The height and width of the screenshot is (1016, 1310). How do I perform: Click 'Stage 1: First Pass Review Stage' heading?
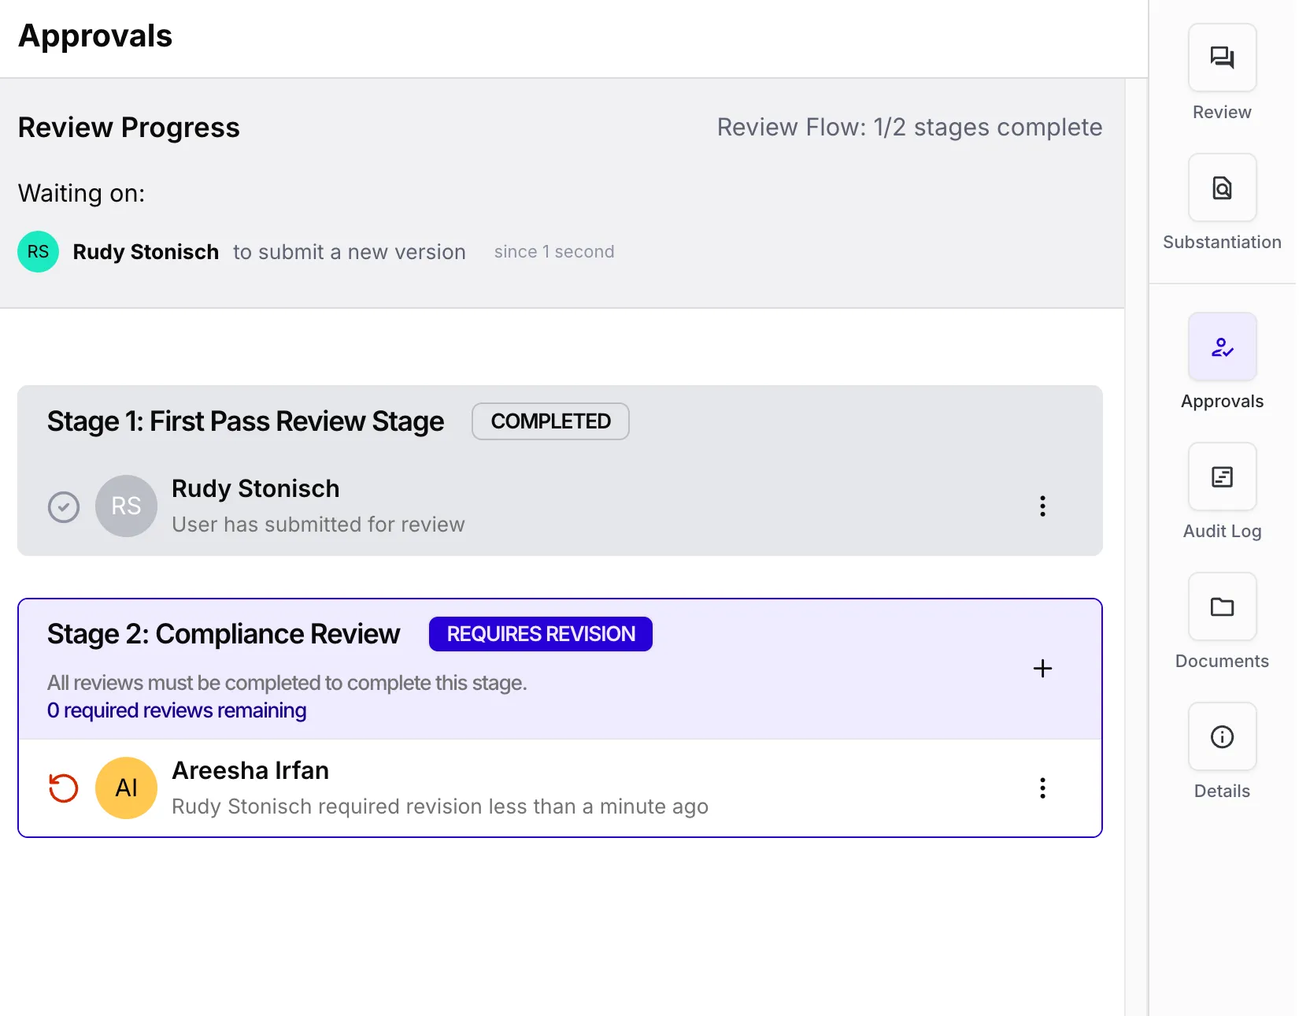[x=246, y=421]
